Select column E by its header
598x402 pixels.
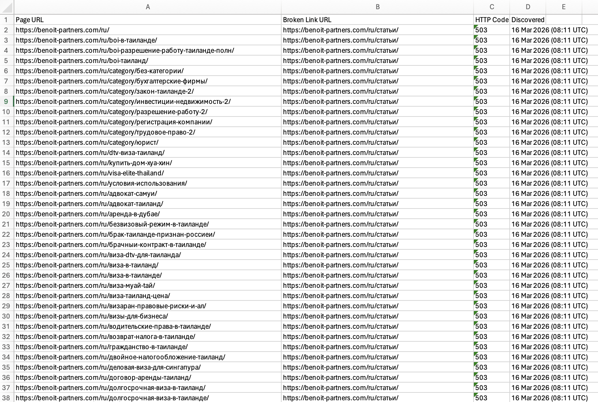pos(564,7)
